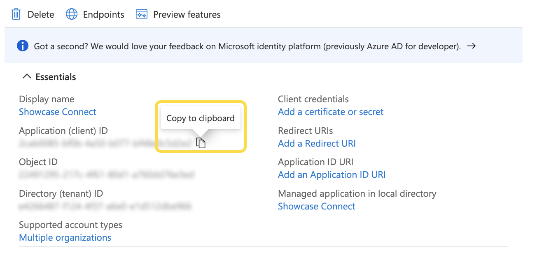Viewport: 537px width, 253px height.
Task: Click the arrow to give identity platform feedback
Action: point(471,46)
